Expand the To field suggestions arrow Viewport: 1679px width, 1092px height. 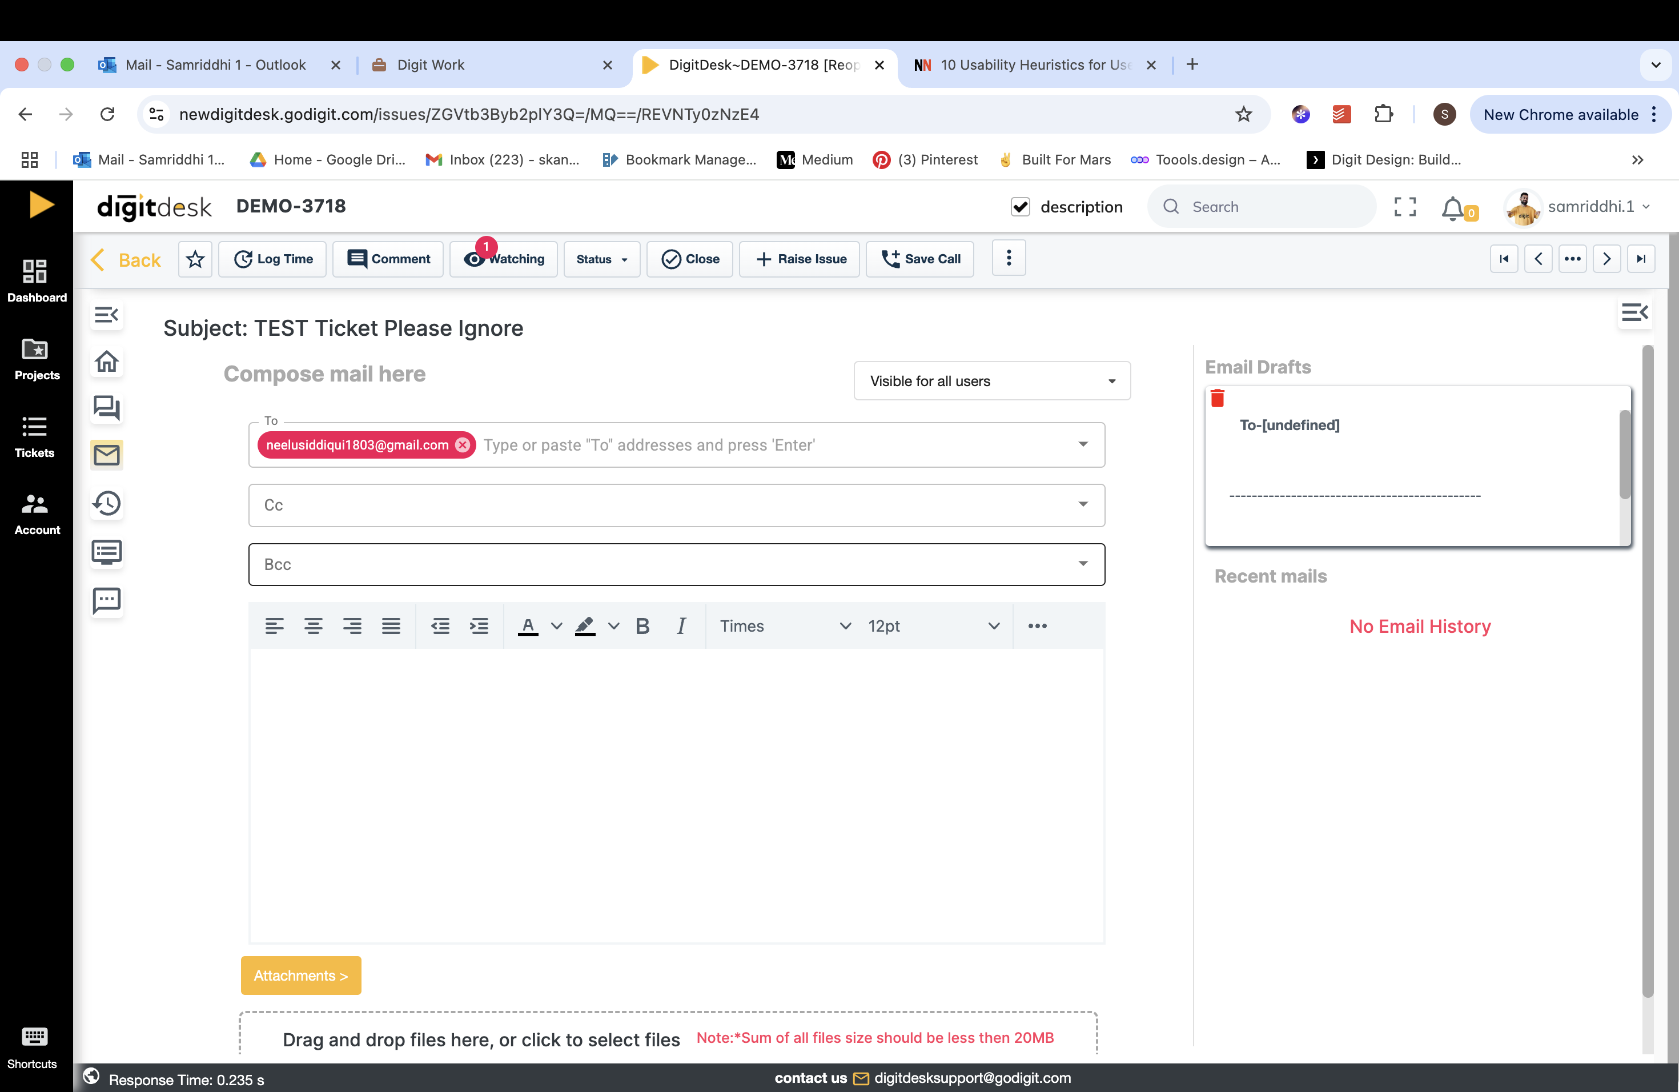pos(1083,444)
